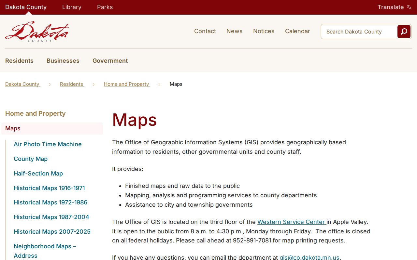Screen dimensions: 417x260
Task: Open Neighborhood Maps – Address link
Action: point(45,251)
